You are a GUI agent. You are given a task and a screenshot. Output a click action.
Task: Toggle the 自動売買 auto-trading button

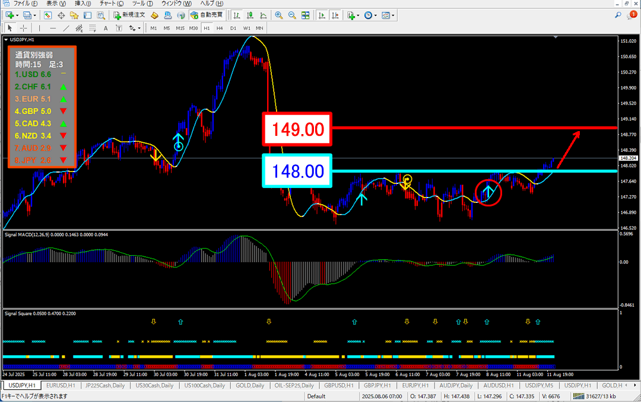coord(207,15)
